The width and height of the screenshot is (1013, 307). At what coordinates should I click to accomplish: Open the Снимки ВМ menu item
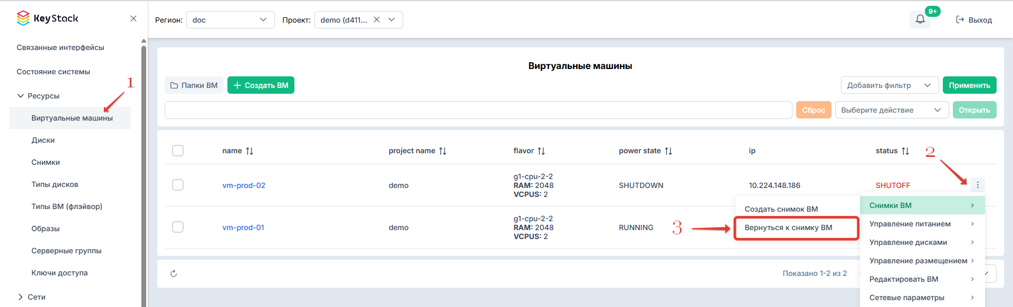pos(922,205)
